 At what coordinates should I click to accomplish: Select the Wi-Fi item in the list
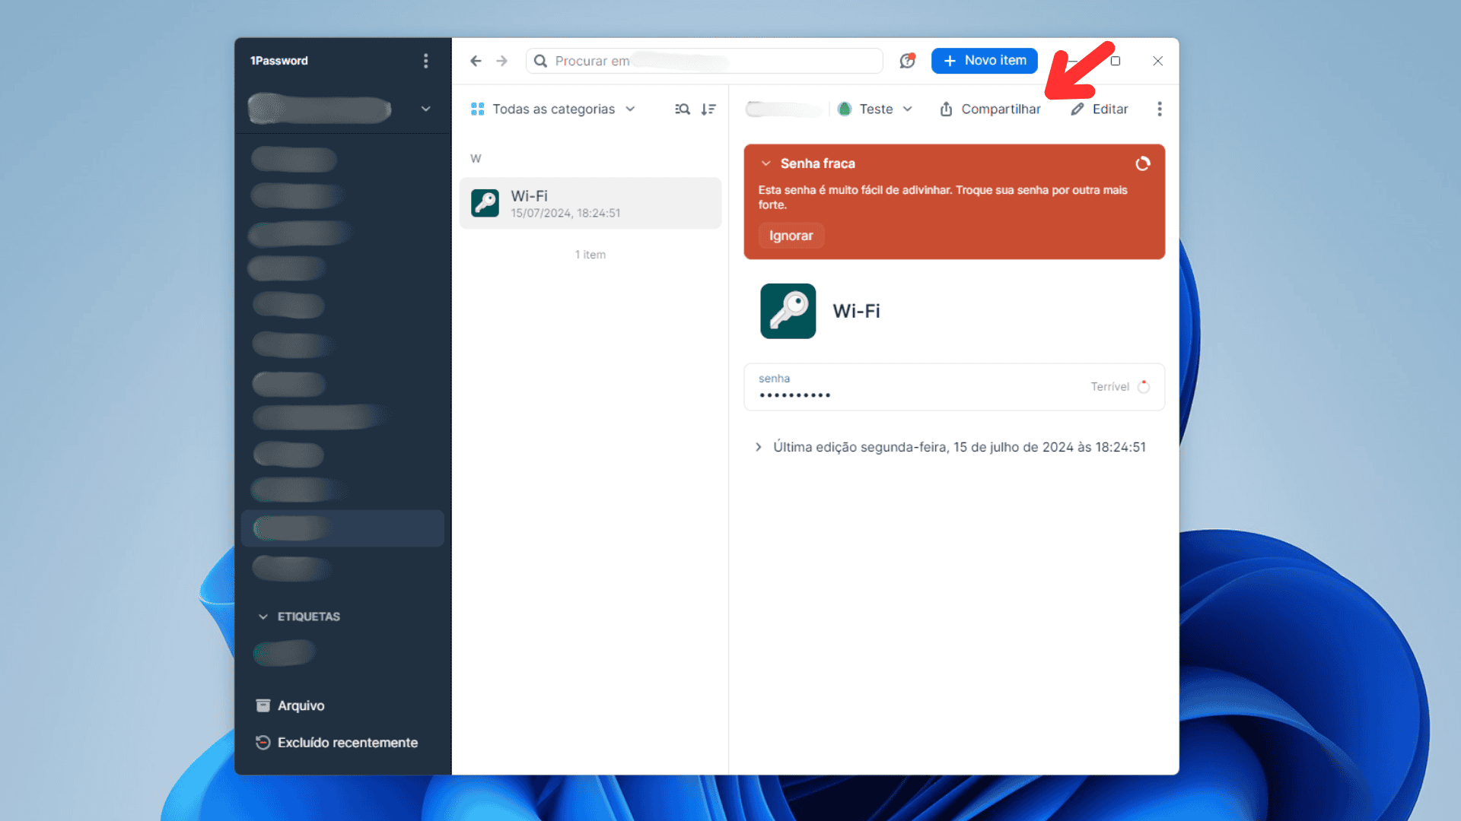[590, 203]
